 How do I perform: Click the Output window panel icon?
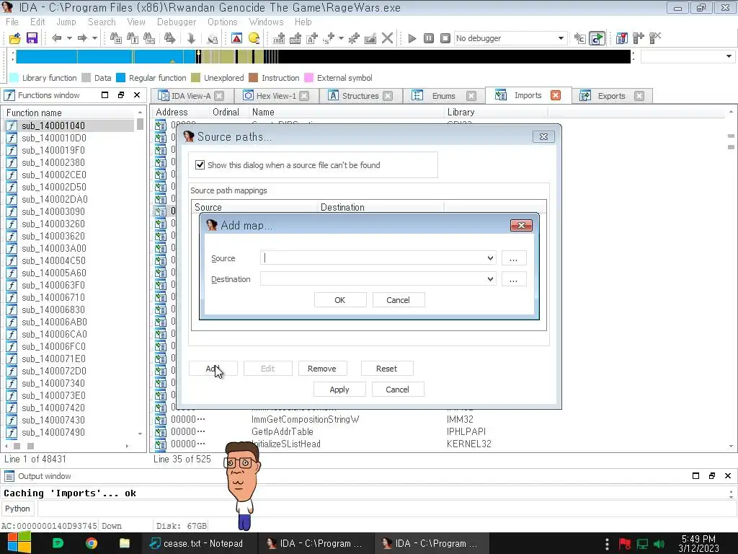[x=9, y=476]
